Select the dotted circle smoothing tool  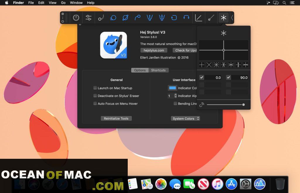[101, 18]
